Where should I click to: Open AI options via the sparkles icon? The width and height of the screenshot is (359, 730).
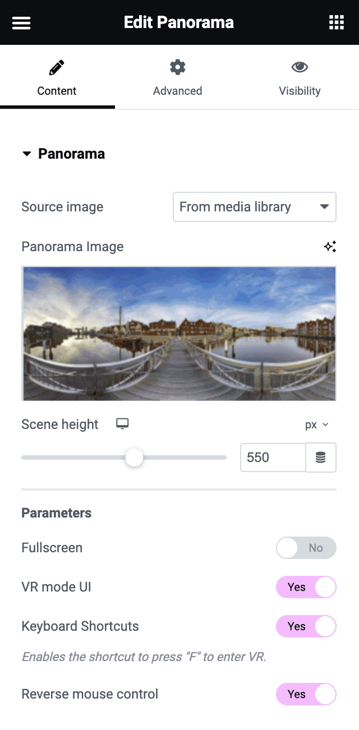click(x=330, y=246)
